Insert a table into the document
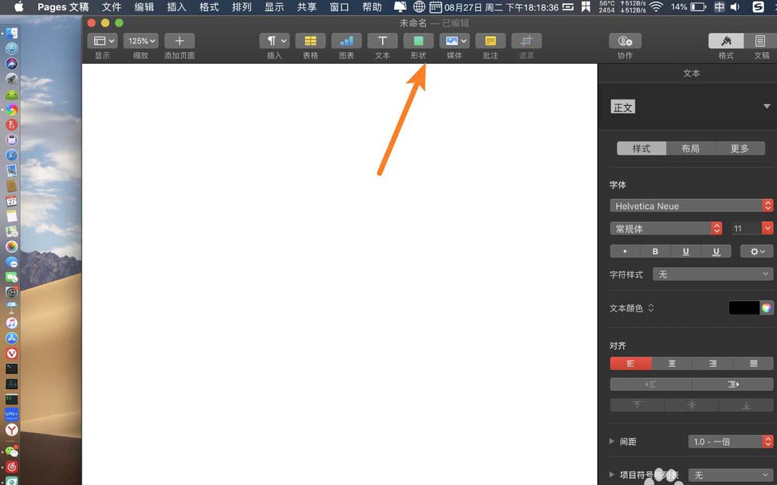 pyautogui.click(x=310, y=40)
